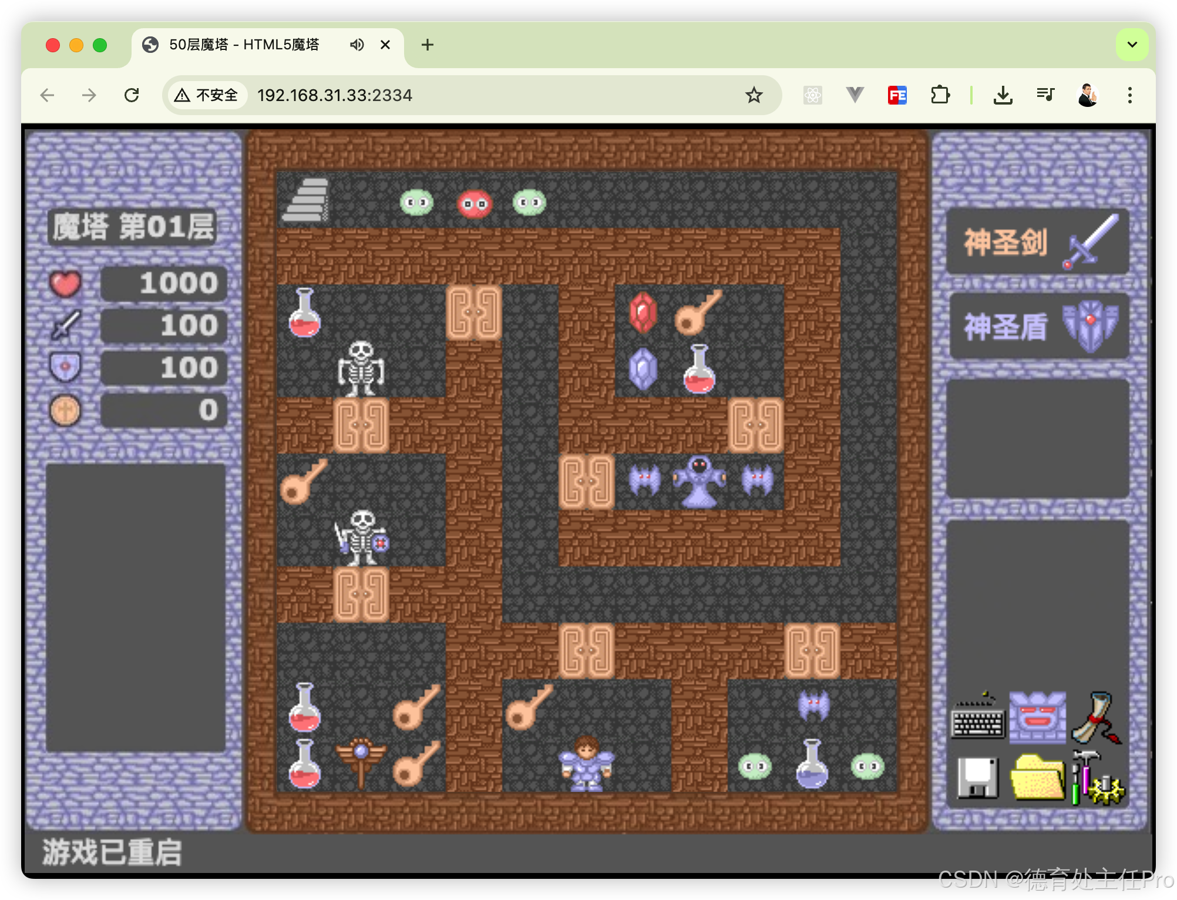Click the blue gem on the map
This screenshot has width=1177, height=900.
pos(643,369)
